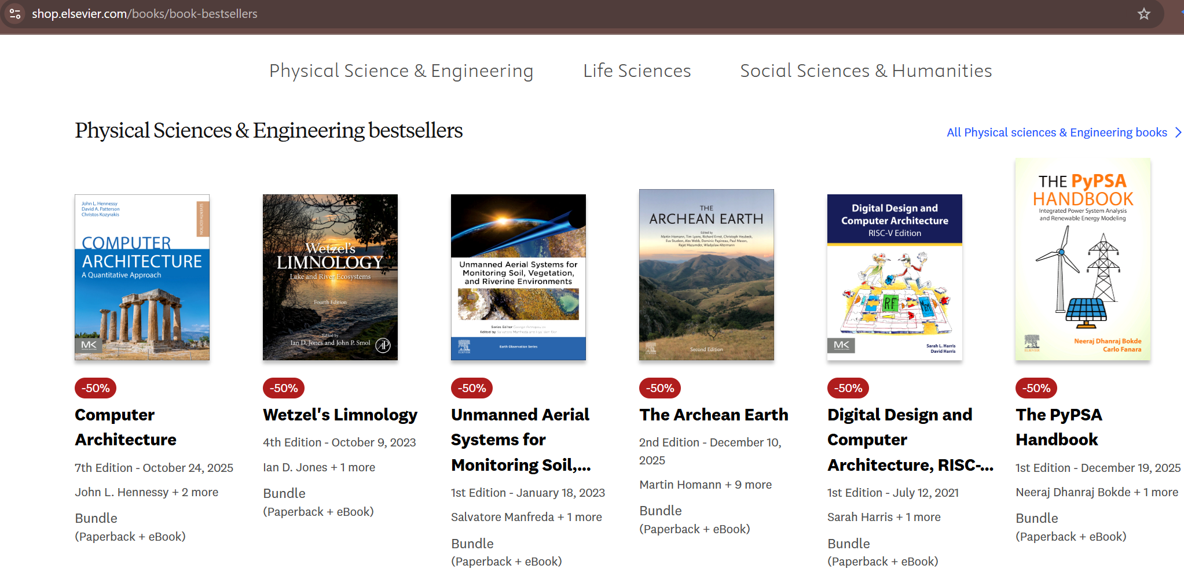View Wetzel's Limnology details
Viewport: 1184px width, 576px height.
pos(340,415)
